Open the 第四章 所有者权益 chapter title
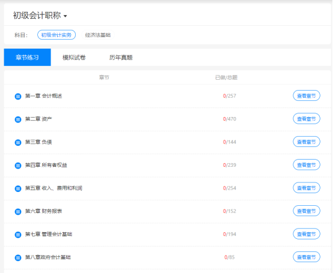 46,165
